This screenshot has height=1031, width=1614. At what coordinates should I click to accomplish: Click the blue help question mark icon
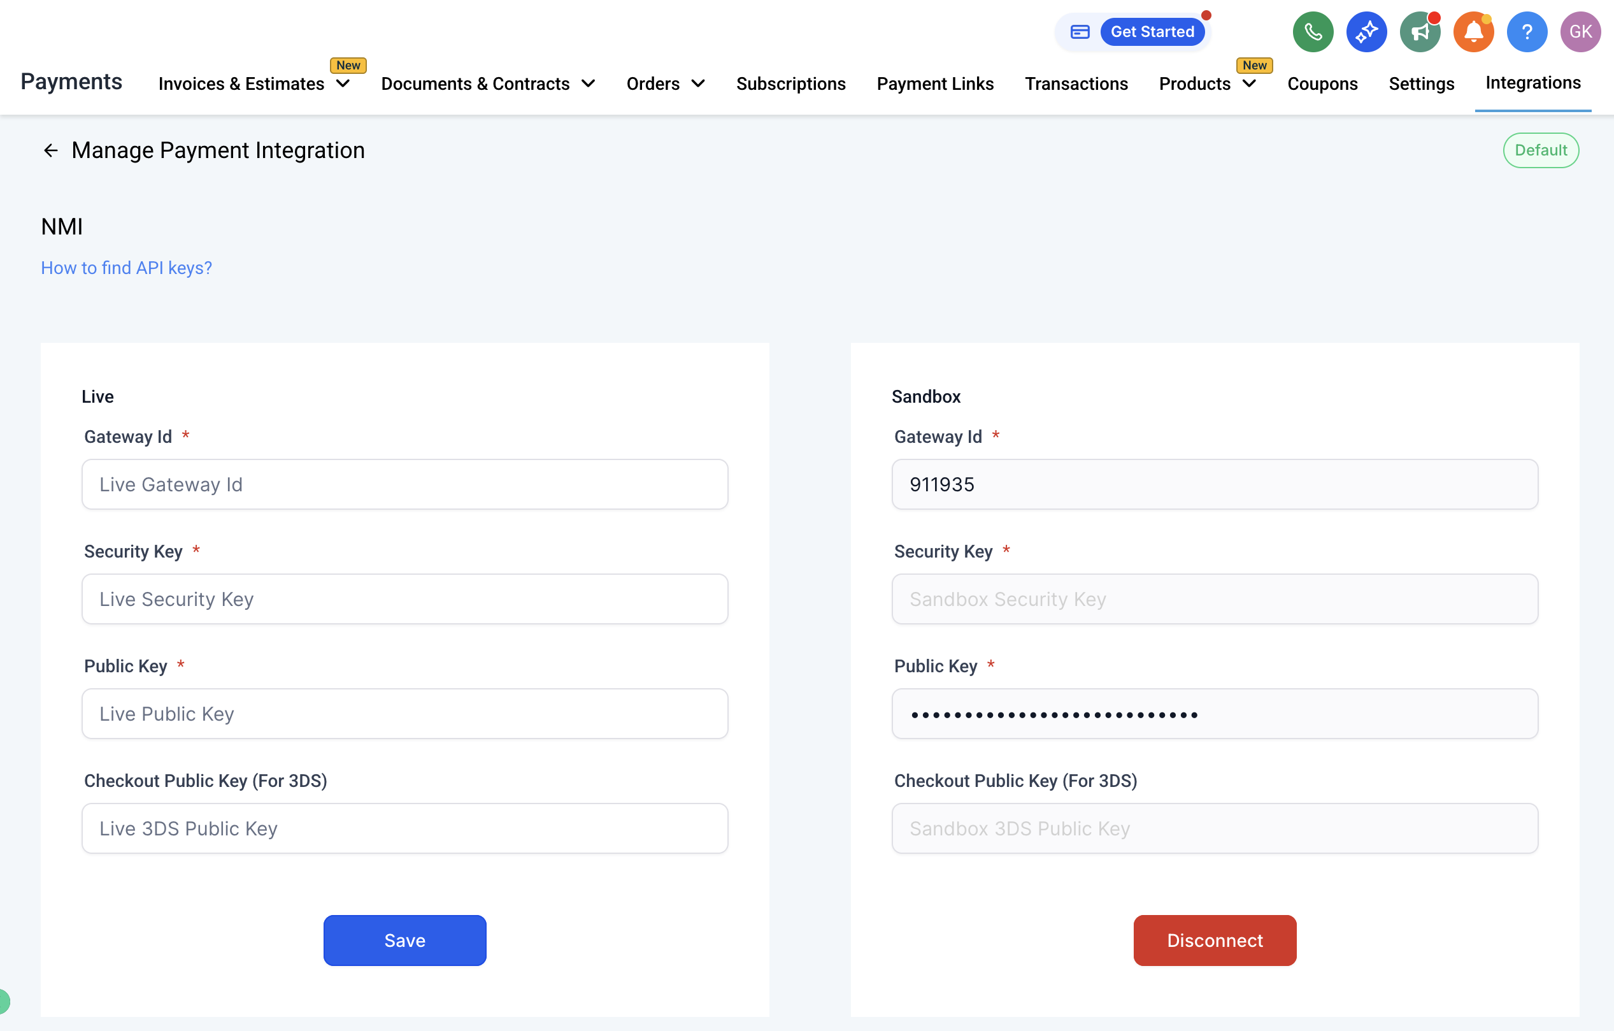(1527, 31)
